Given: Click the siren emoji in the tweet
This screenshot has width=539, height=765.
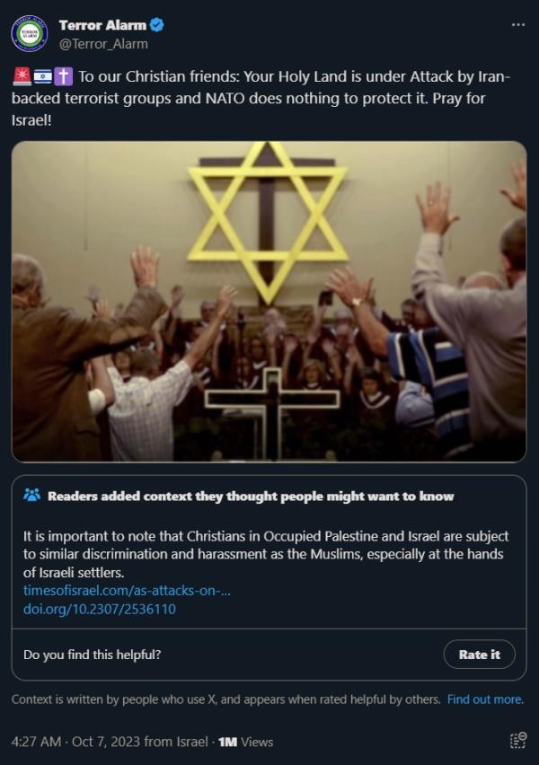Looking at the screenshot, I should click(22, 76).
